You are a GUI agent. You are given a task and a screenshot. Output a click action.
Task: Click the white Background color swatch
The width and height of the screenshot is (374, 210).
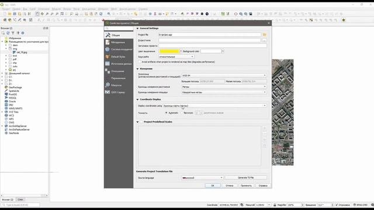click(x=211, y=51)
